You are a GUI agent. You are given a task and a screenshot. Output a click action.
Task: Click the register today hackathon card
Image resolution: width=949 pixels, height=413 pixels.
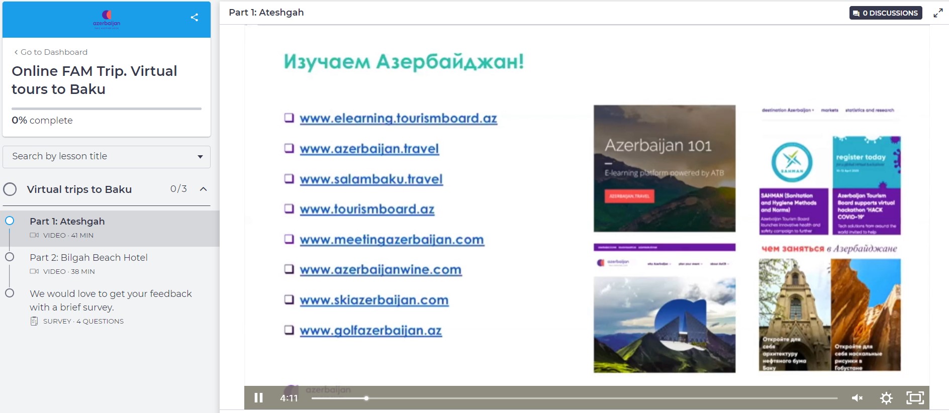pos(867,185)
